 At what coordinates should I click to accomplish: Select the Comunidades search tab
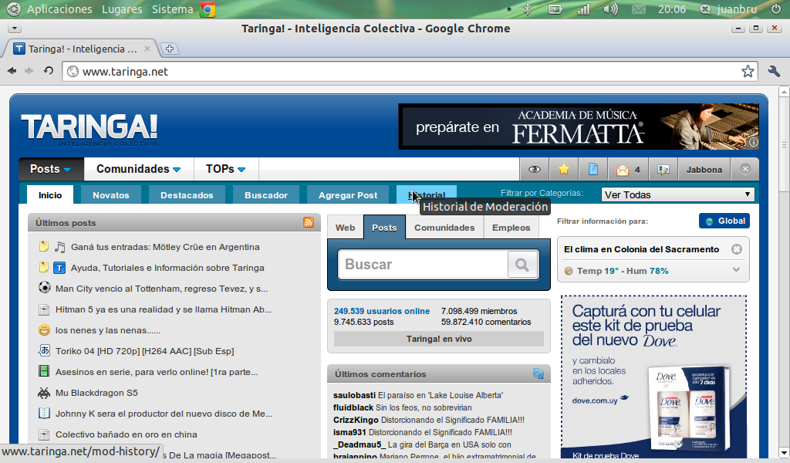(x=444, y=227)
